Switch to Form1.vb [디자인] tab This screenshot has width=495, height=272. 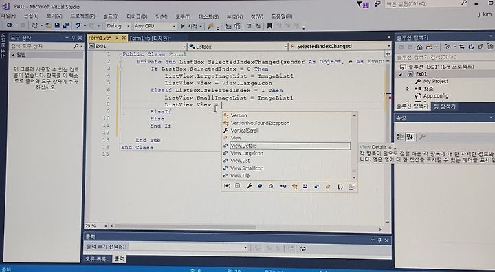coord(151,38)
